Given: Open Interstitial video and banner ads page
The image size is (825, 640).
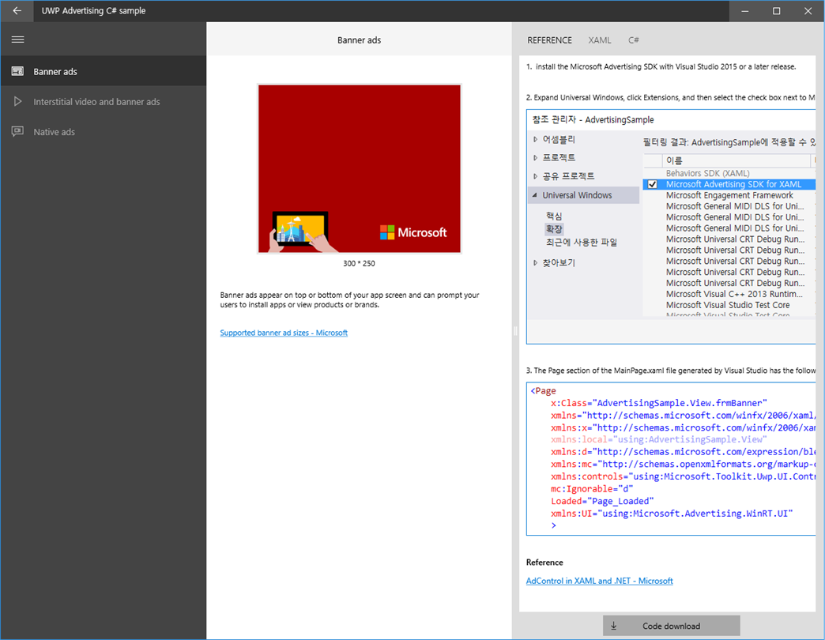Looking at the screenshot, I should pyautogui.click(x=103, y=101).
